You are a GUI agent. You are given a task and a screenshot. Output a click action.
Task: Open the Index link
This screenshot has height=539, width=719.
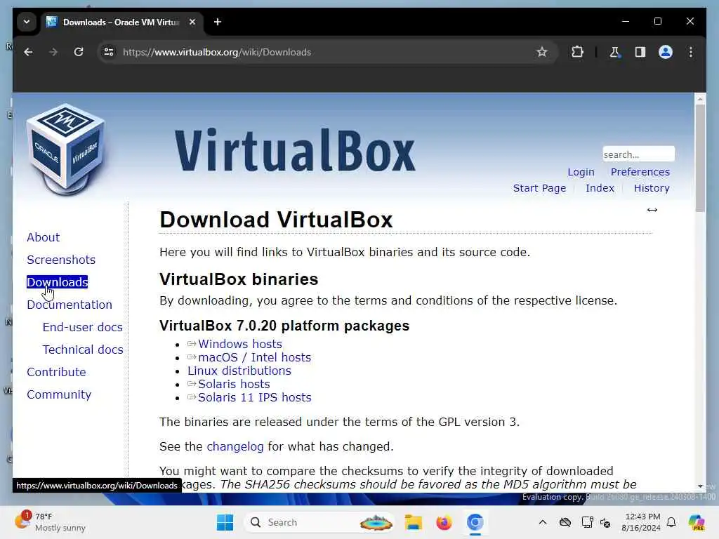600,188
